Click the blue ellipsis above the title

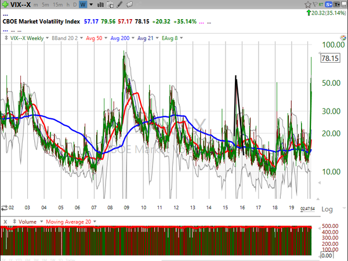[5, 15]
